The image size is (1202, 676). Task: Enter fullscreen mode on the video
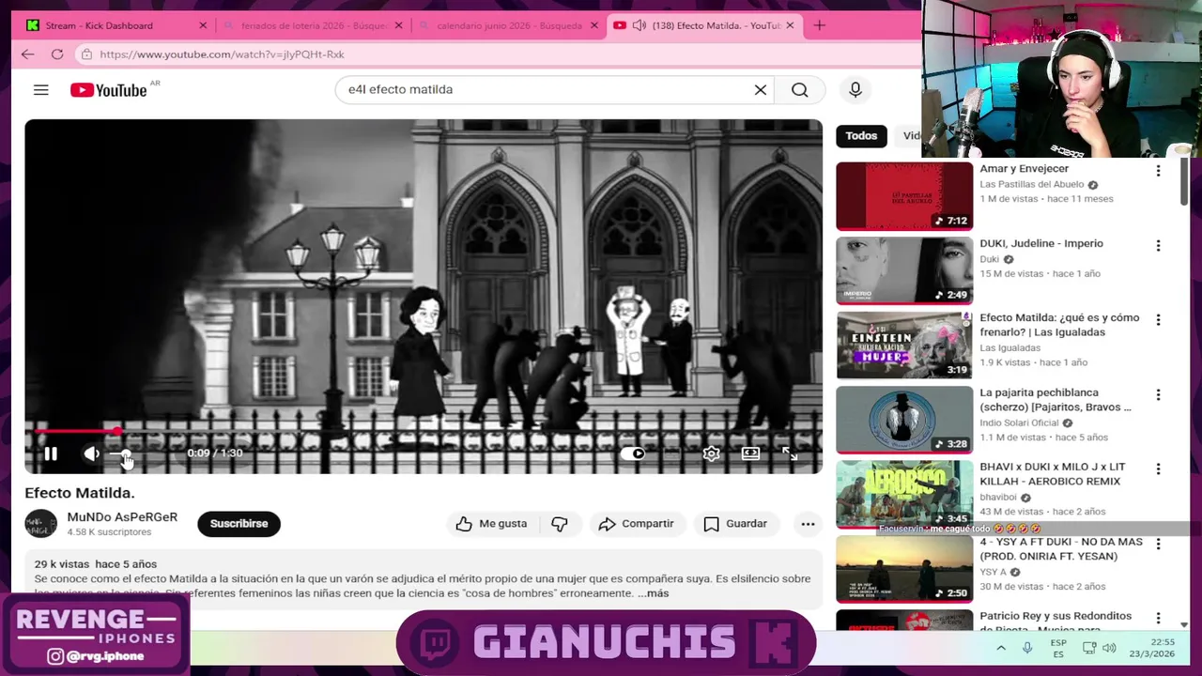(x=790, y=453)
